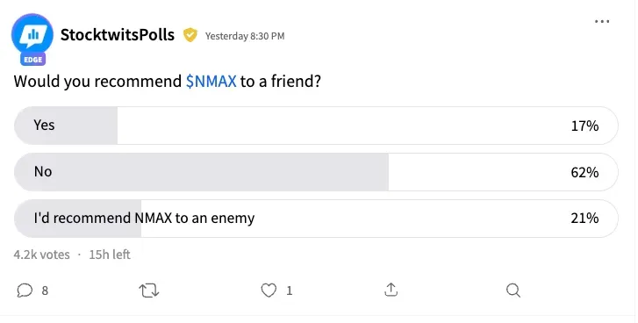Select the No poll option
638x323 pixels.
coord(316,172)
